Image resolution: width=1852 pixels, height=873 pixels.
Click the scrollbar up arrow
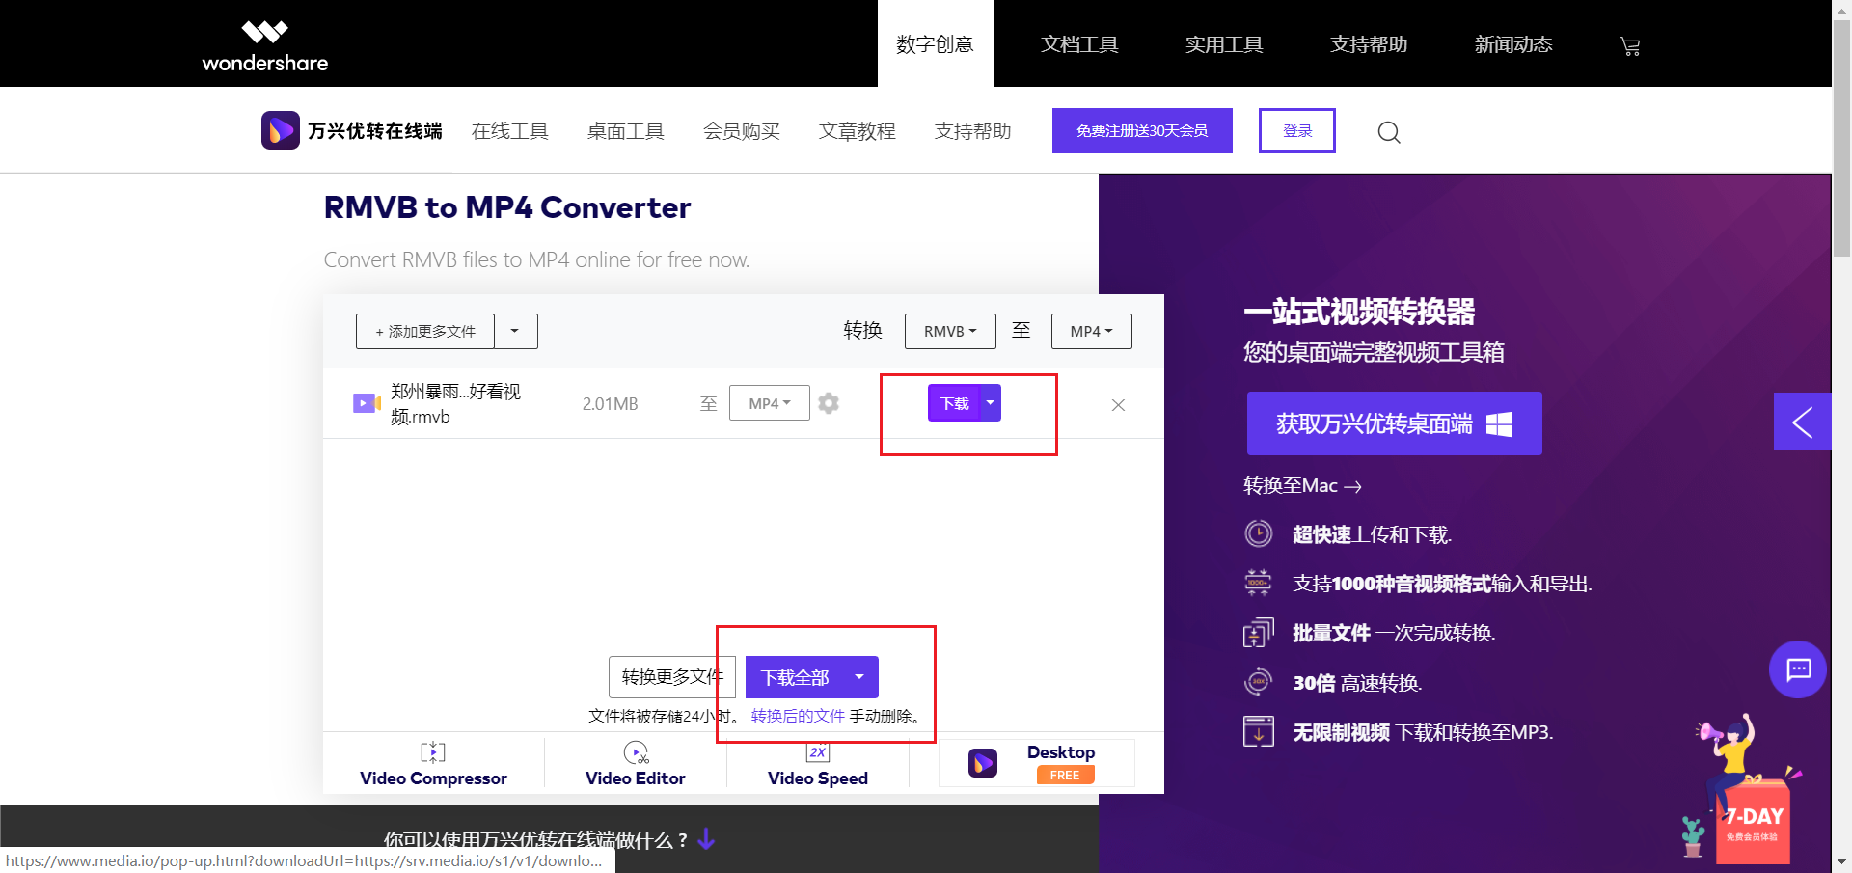tap(1842, 9)
